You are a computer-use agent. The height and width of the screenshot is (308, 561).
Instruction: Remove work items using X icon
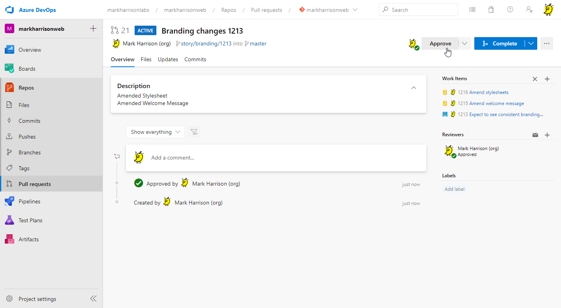click(x=535, y=79)
